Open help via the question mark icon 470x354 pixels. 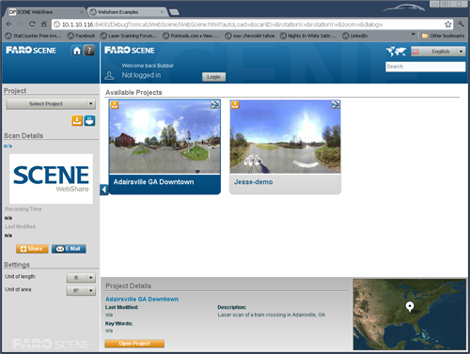coord(89,51)
